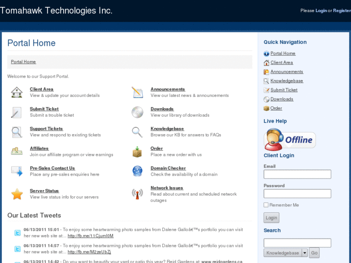The width and height of the screenshot is (351, 263).
Task: Click the Announcements notepad icon
Action: (x=137, y=92)
